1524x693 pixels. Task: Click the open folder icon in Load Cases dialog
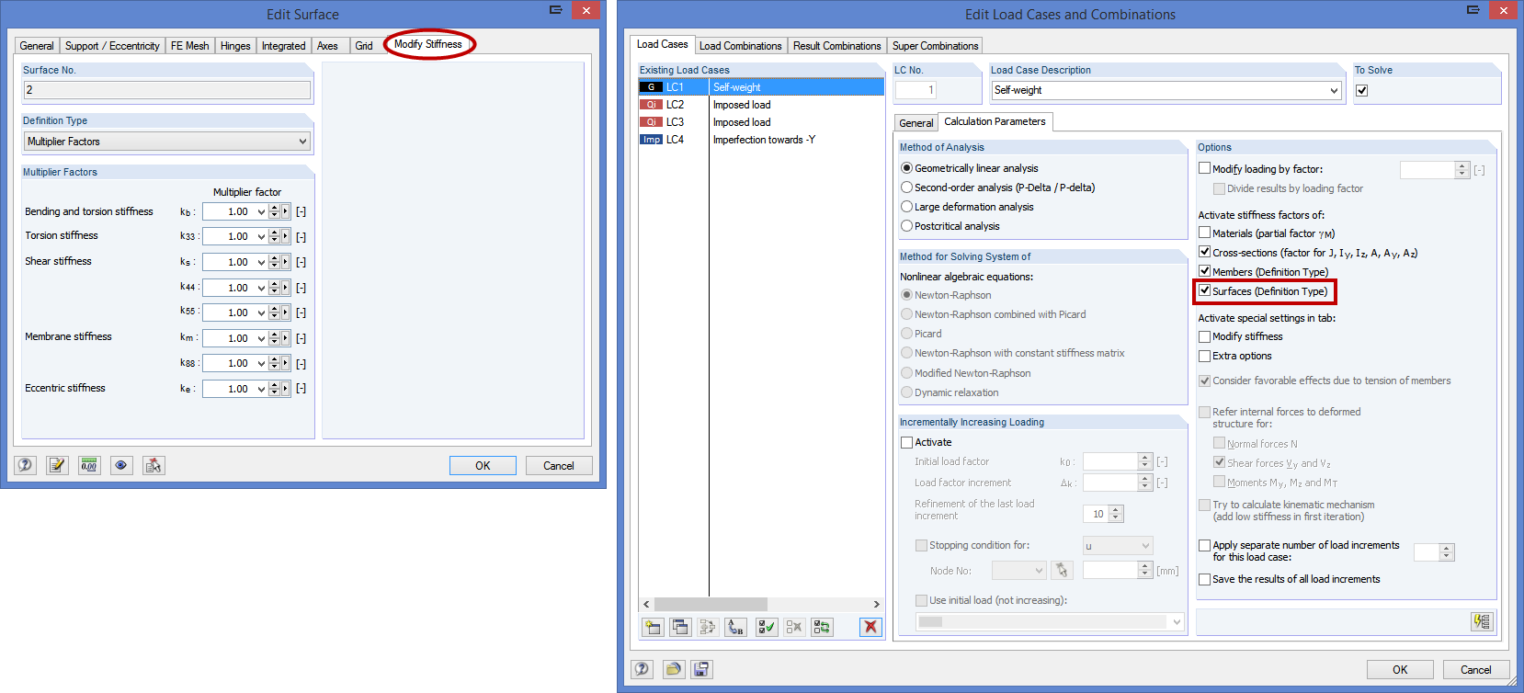(674, 669)
